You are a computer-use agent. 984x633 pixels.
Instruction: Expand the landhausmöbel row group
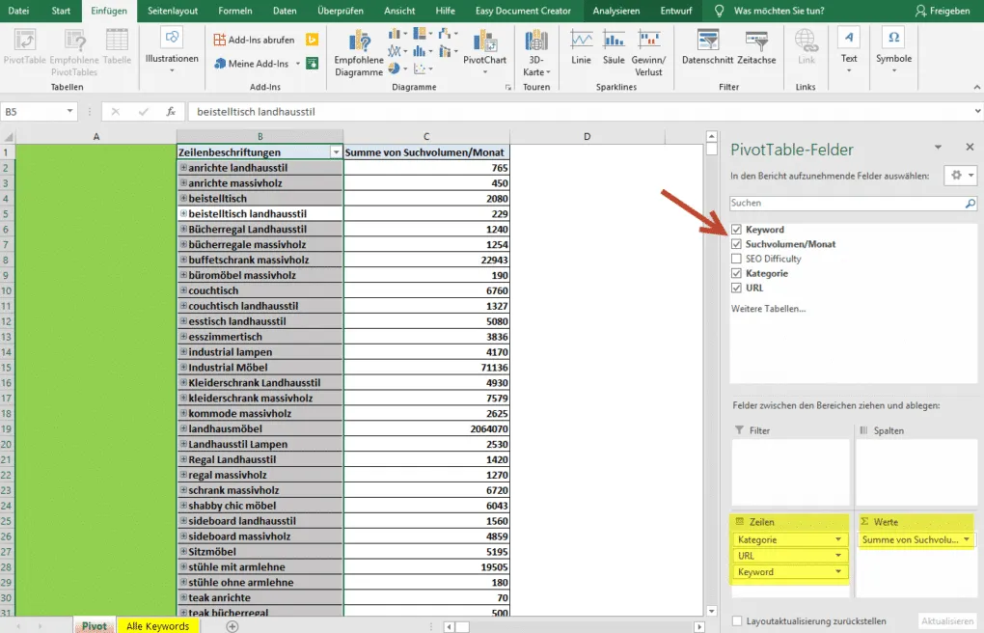[183, 428]
